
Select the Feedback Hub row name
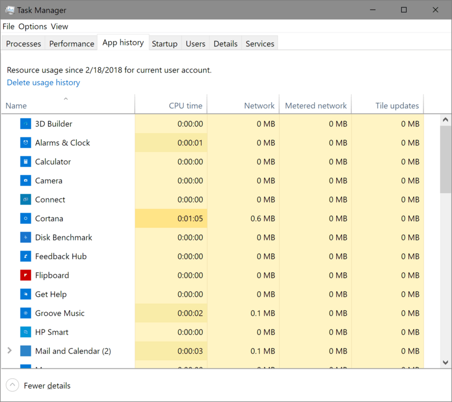click(x=61, y=256)
